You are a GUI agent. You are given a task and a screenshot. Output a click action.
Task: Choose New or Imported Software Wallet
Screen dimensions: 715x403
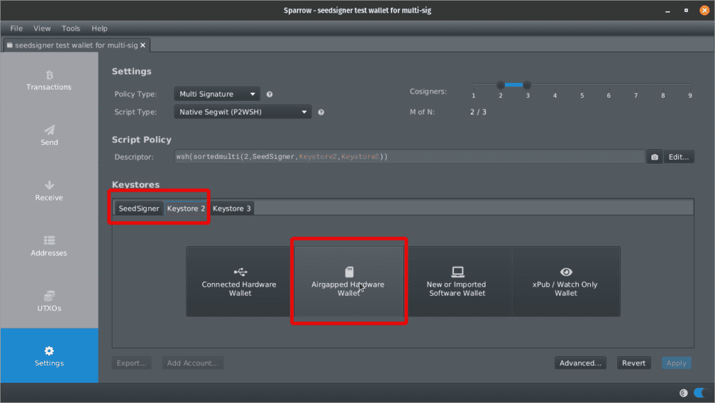point(457,282)
